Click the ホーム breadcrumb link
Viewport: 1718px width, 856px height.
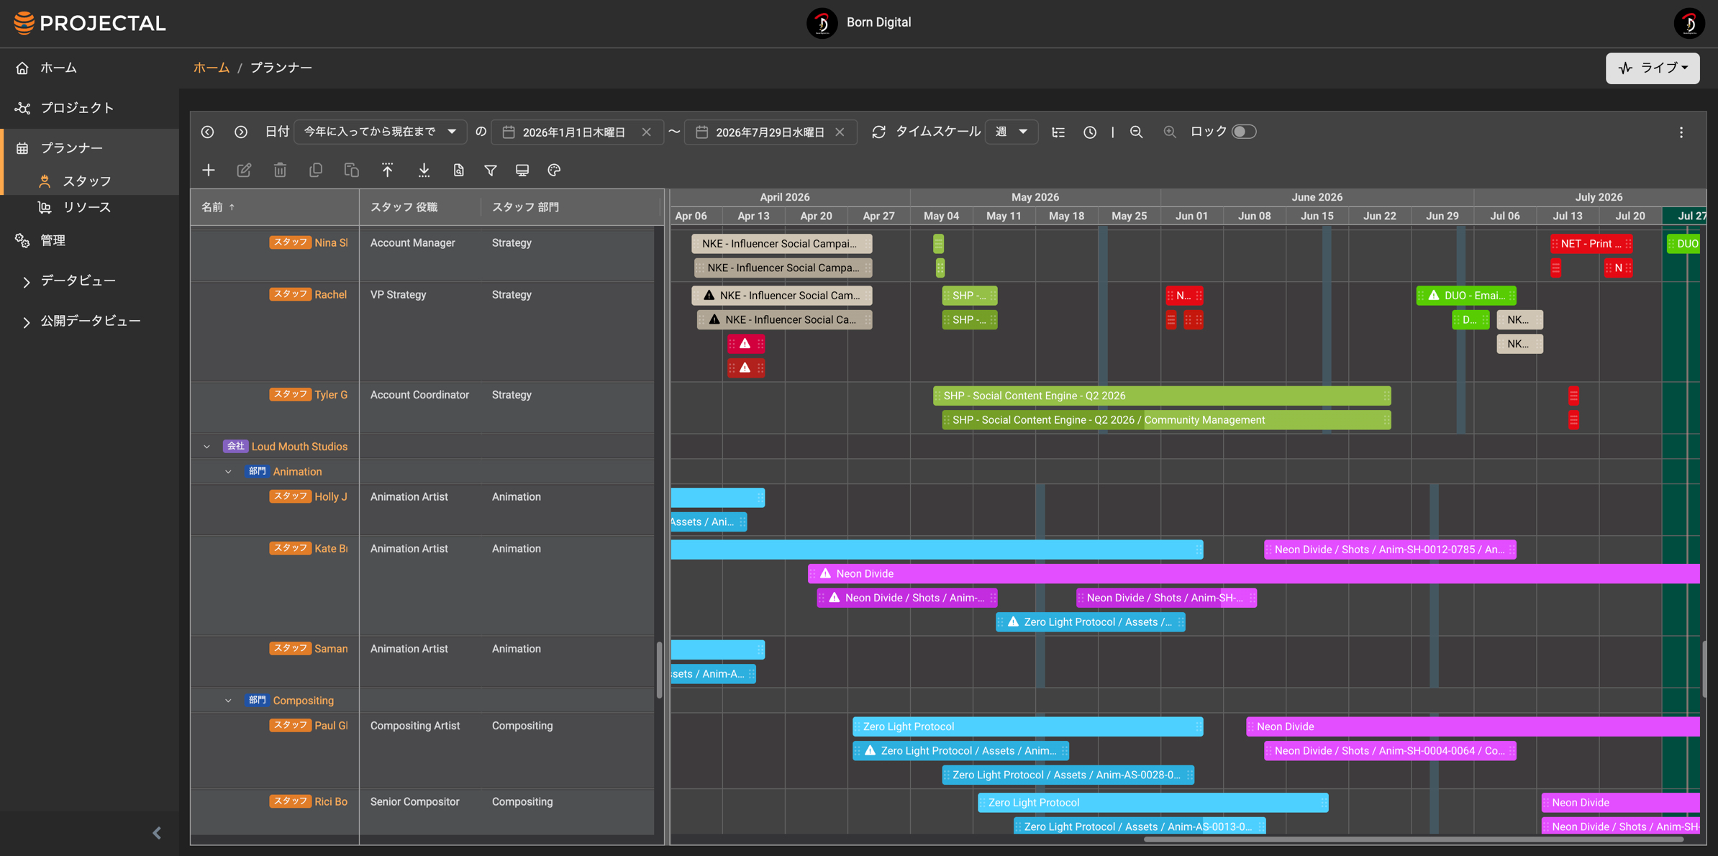coord(212,68)
